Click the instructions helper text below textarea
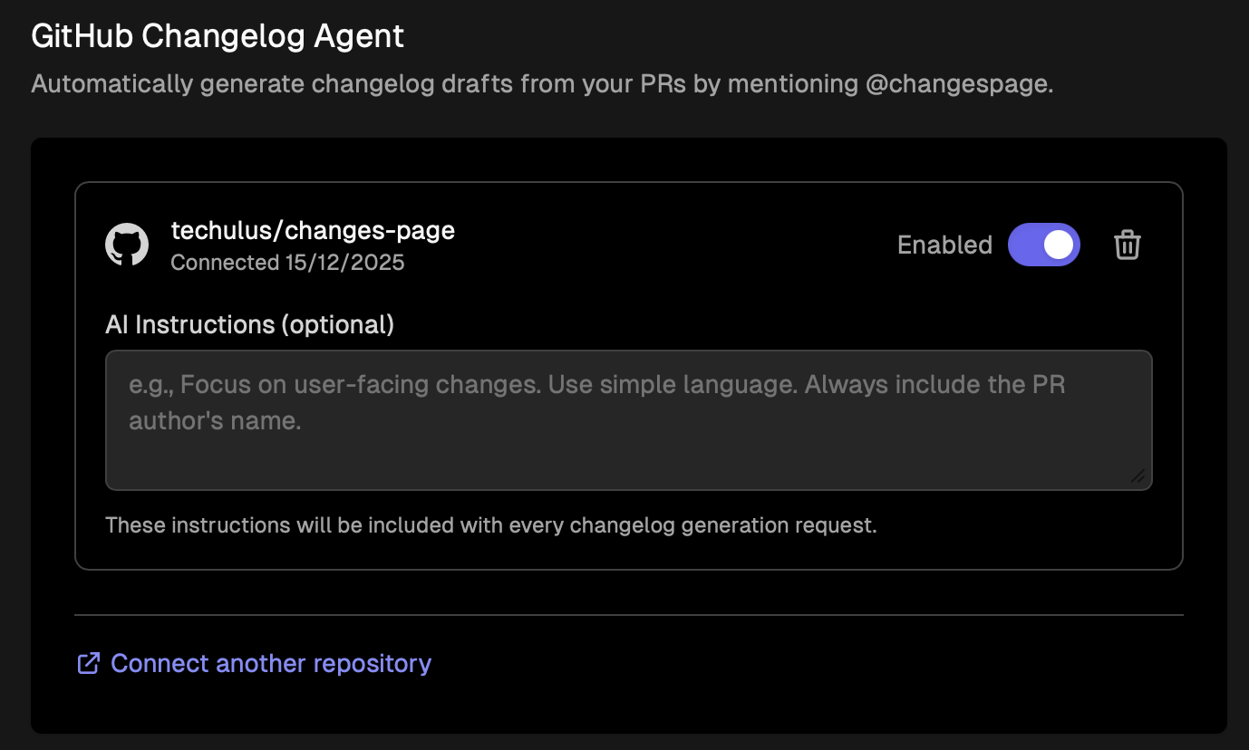Screen dimensions: 1249x750 (490, 525)
